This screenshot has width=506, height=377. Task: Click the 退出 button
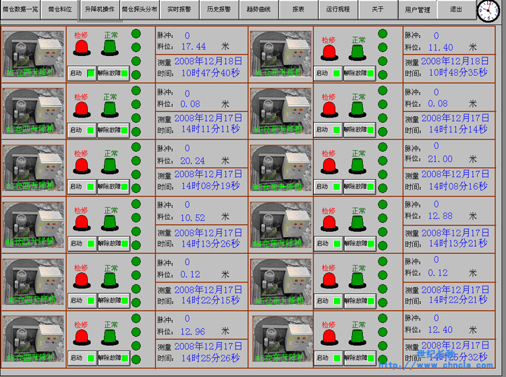coord(456,9)
